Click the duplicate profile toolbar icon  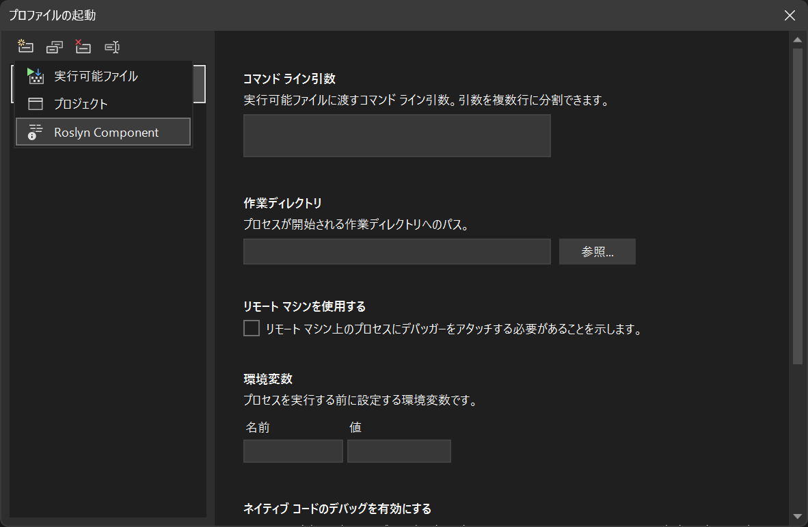coord(54,47)
